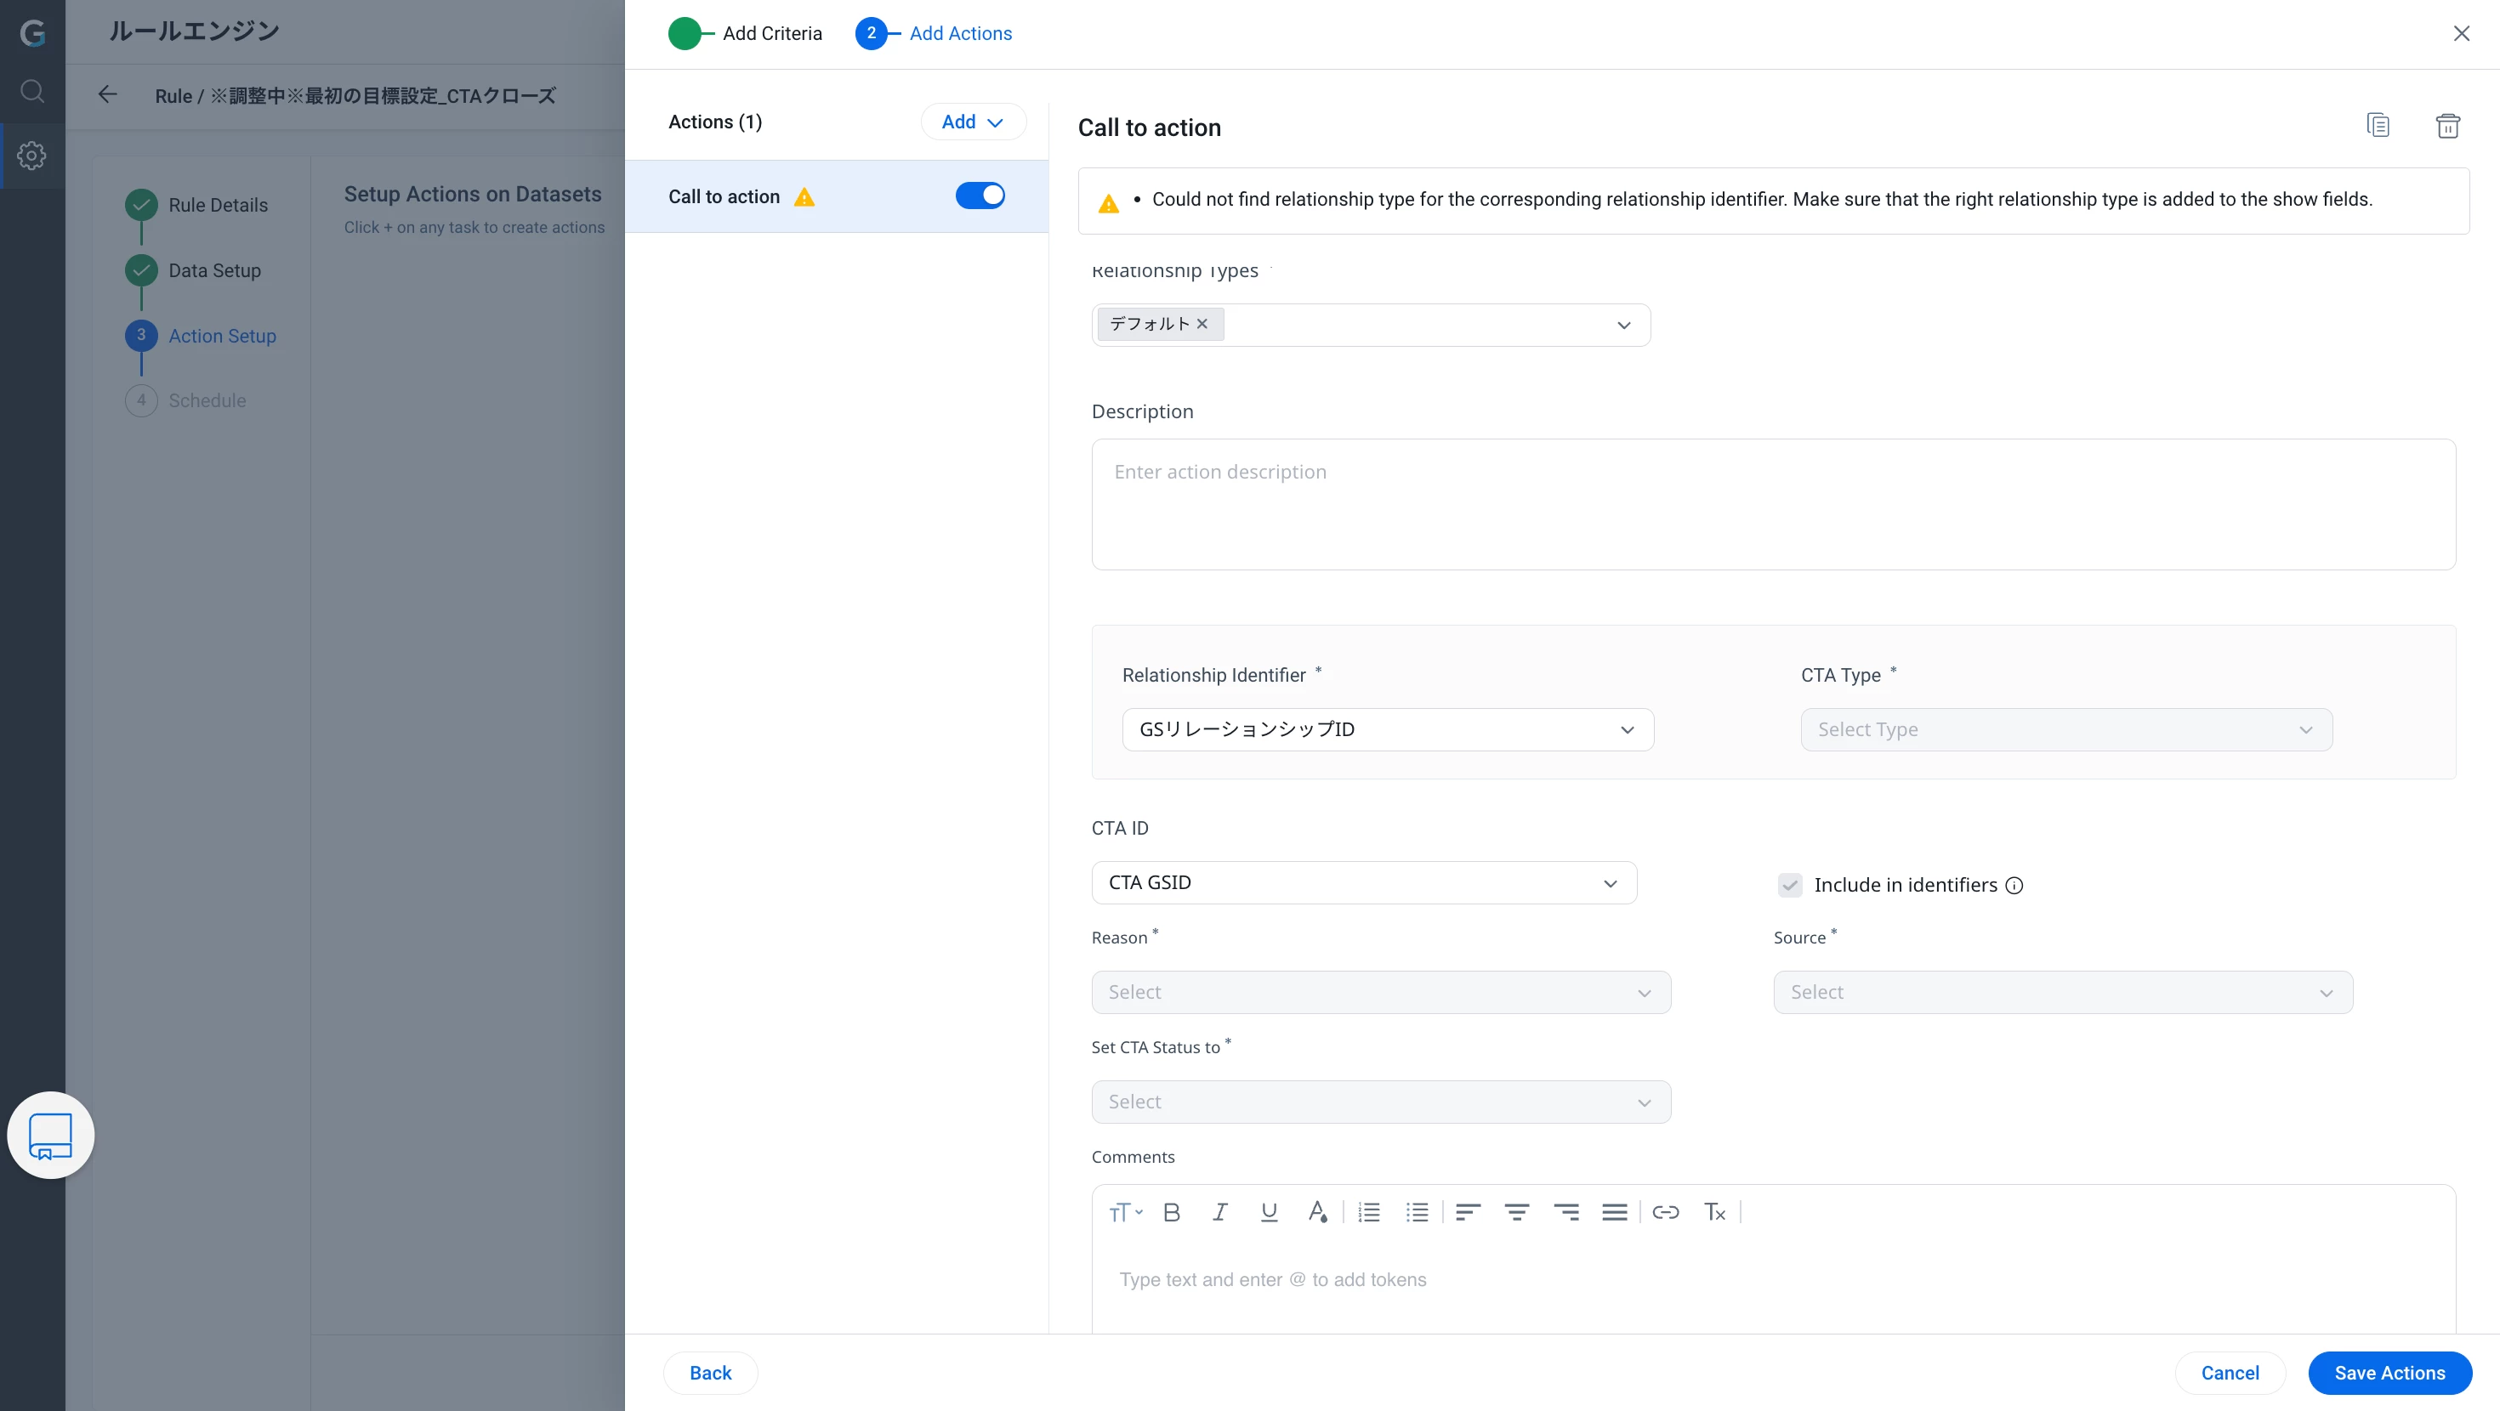Open the text color picker
2500x1411 pixels.
point(1317,1212)
